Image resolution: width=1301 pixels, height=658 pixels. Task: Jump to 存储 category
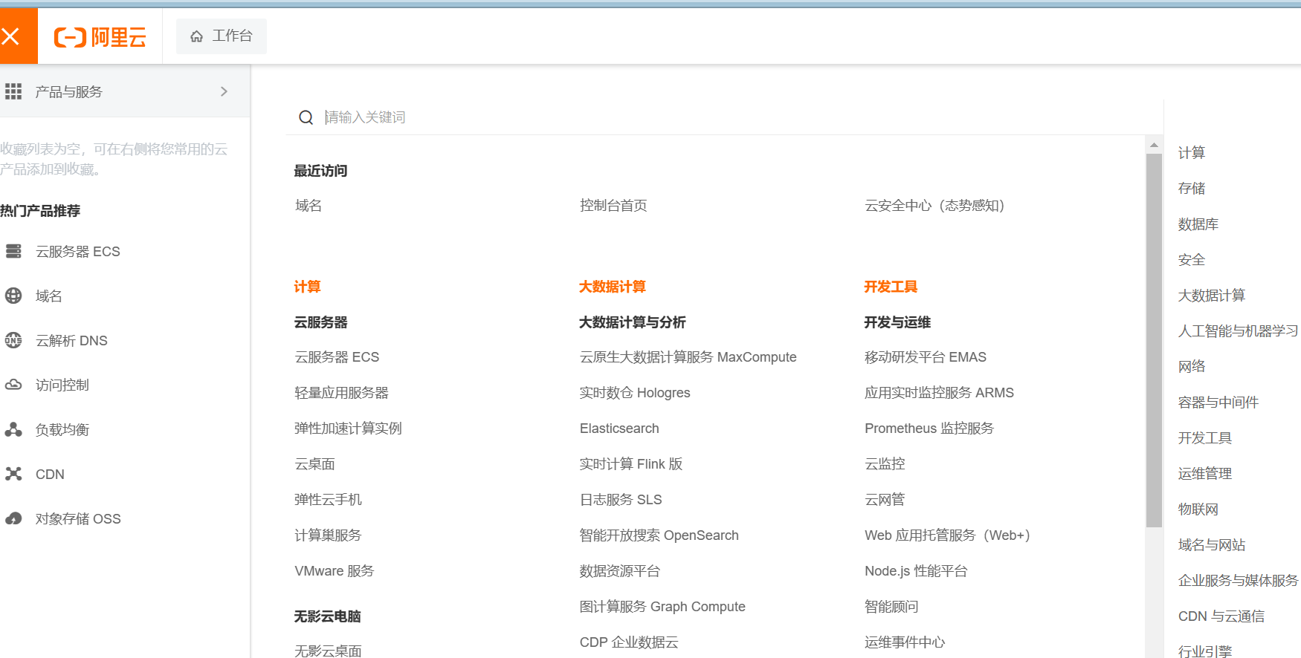pyautogui.click(x=1192, y=189)
